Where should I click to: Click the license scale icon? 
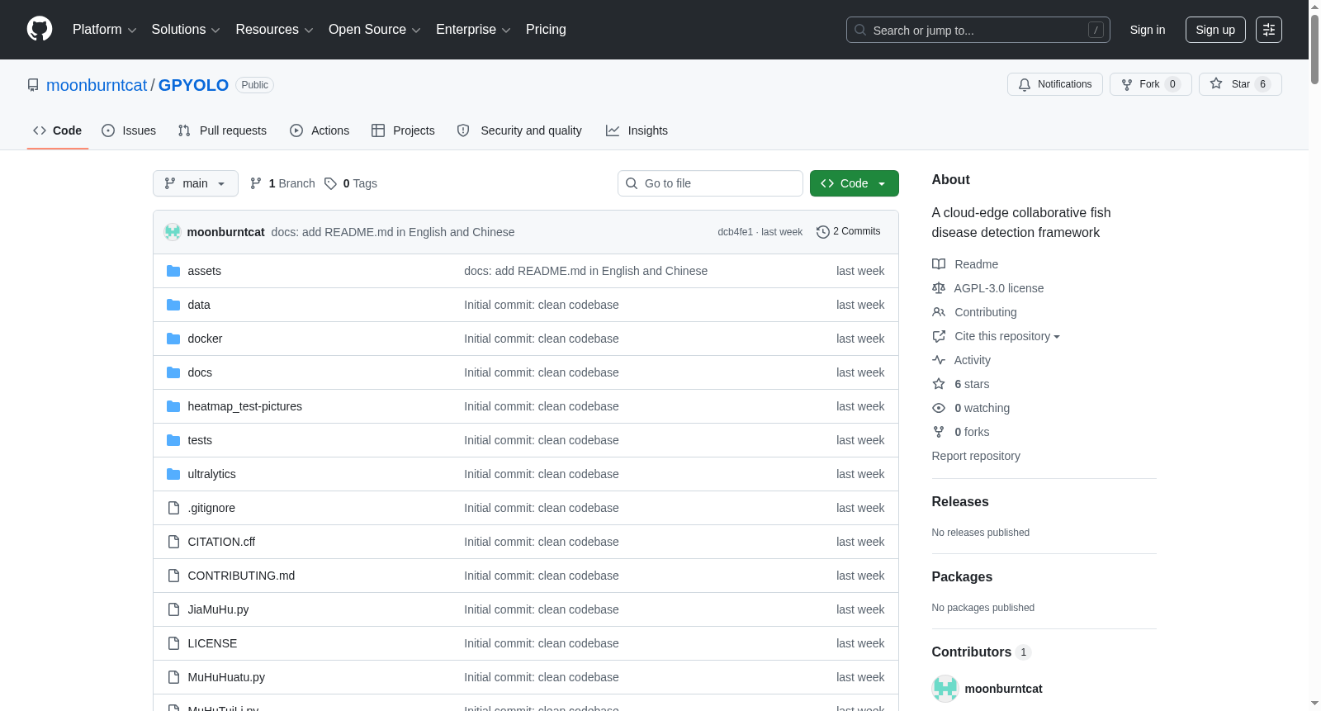click(x=939, y=288)
